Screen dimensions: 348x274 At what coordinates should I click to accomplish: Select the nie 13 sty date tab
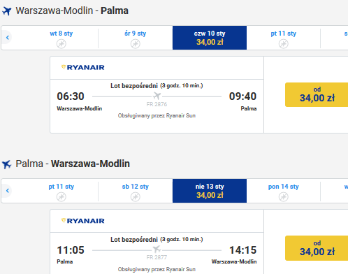(x=210, y=191)
